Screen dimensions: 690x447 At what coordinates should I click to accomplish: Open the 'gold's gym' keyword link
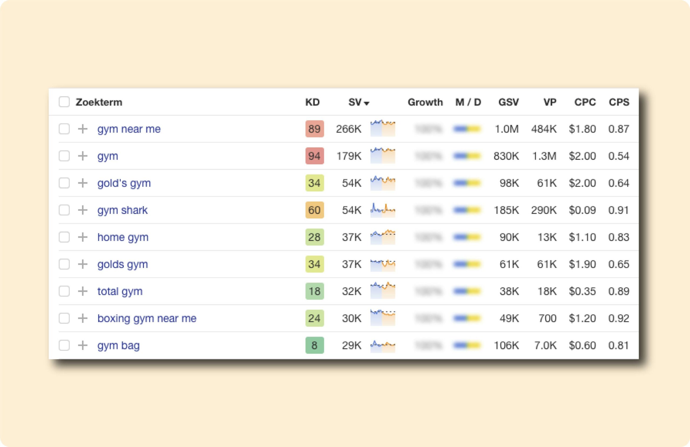click(124, 183)
